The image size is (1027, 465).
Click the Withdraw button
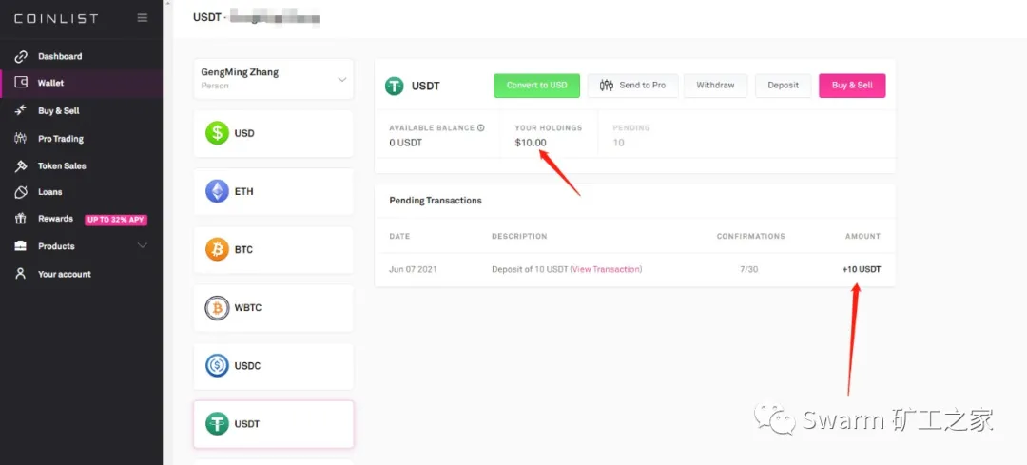(715, 86)
